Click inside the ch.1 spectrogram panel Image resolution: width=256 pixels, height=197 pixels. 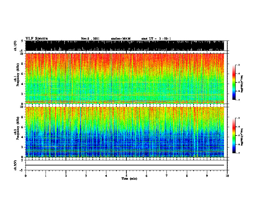[125, 79]
